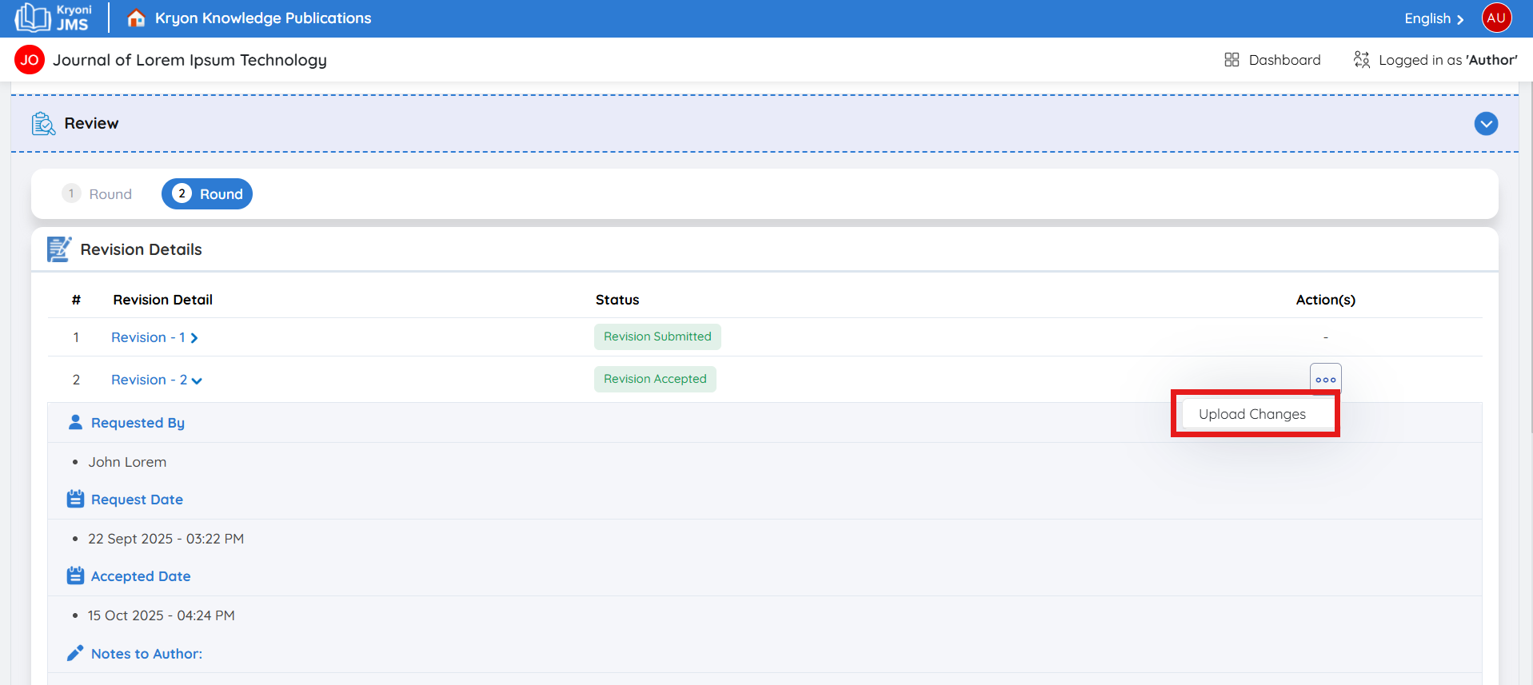Open the English language dropdown
Image resolution: width=1533 pixels, height=685 pixels.
[x=1433, y=18]
